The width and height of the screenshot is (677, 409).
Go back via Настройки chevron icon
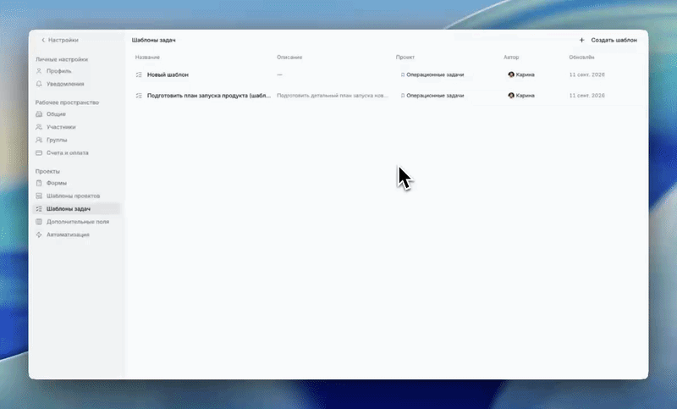[43, 40]
